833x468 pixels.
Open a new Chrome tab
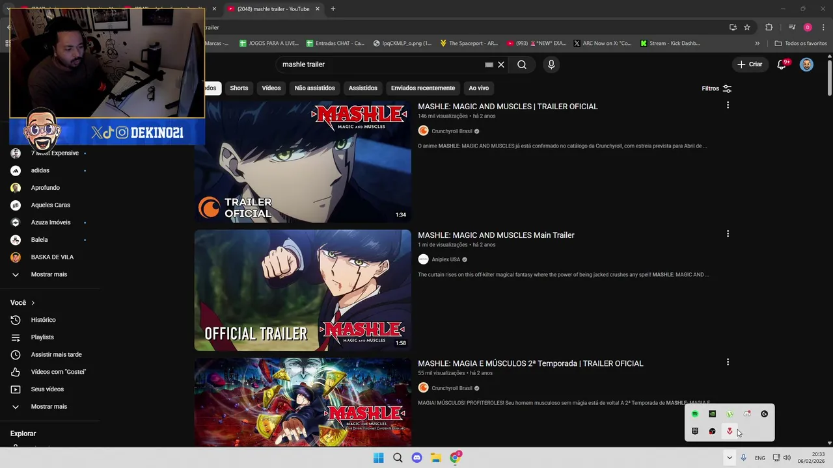(333, 9)
